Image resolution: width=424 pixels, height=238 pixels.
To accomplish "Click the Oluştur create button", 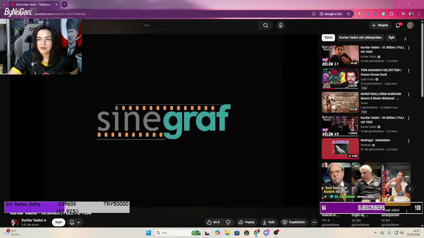I will click(x=380, y=25).
